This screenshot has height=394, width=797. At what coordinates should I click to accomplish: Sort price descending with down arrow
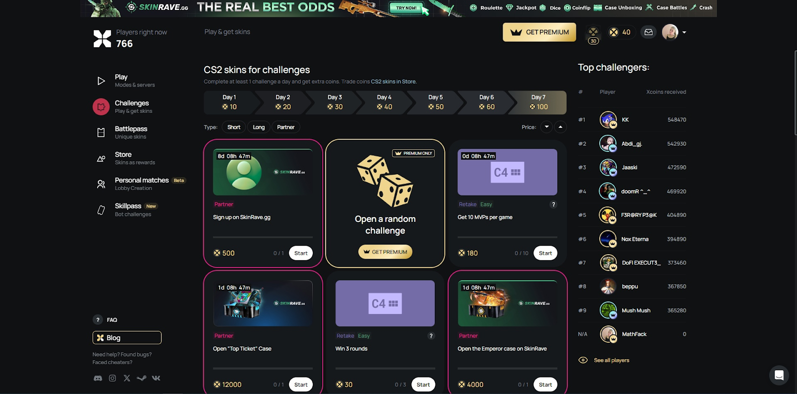[546, 127]
